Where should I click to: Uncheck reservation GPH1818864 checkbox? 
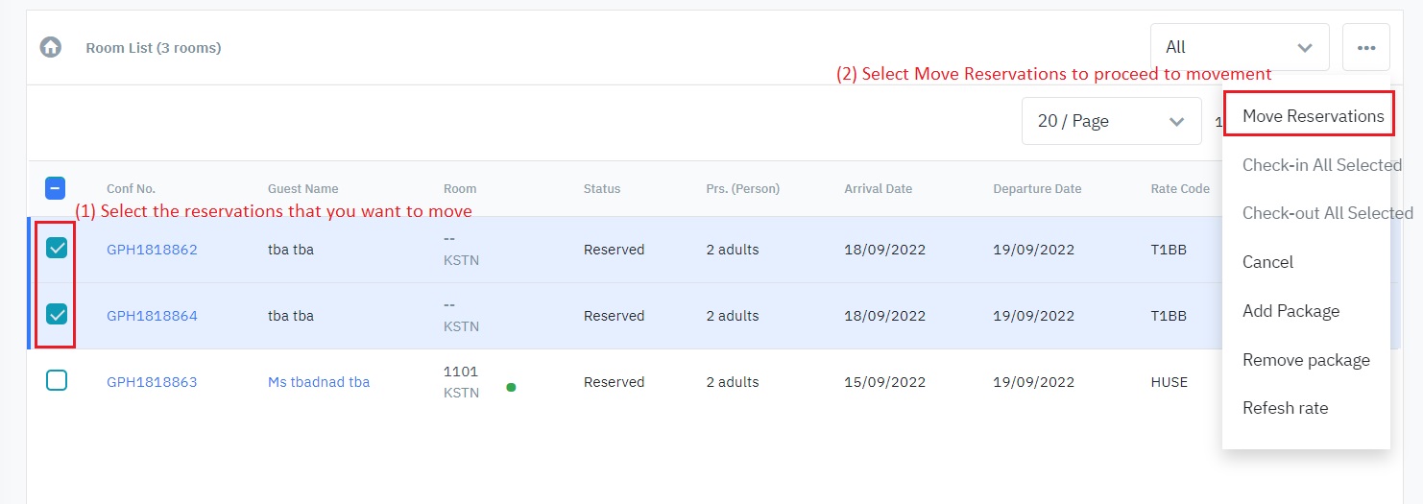pos(57,315)
